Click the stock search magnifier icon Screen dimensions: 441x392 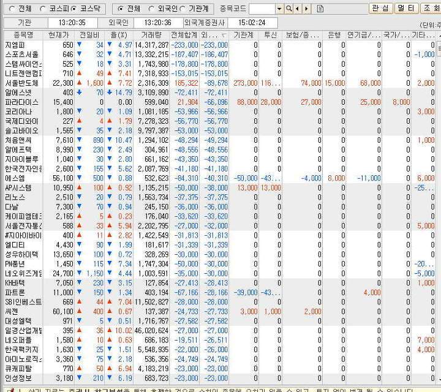tap(289, 9)
